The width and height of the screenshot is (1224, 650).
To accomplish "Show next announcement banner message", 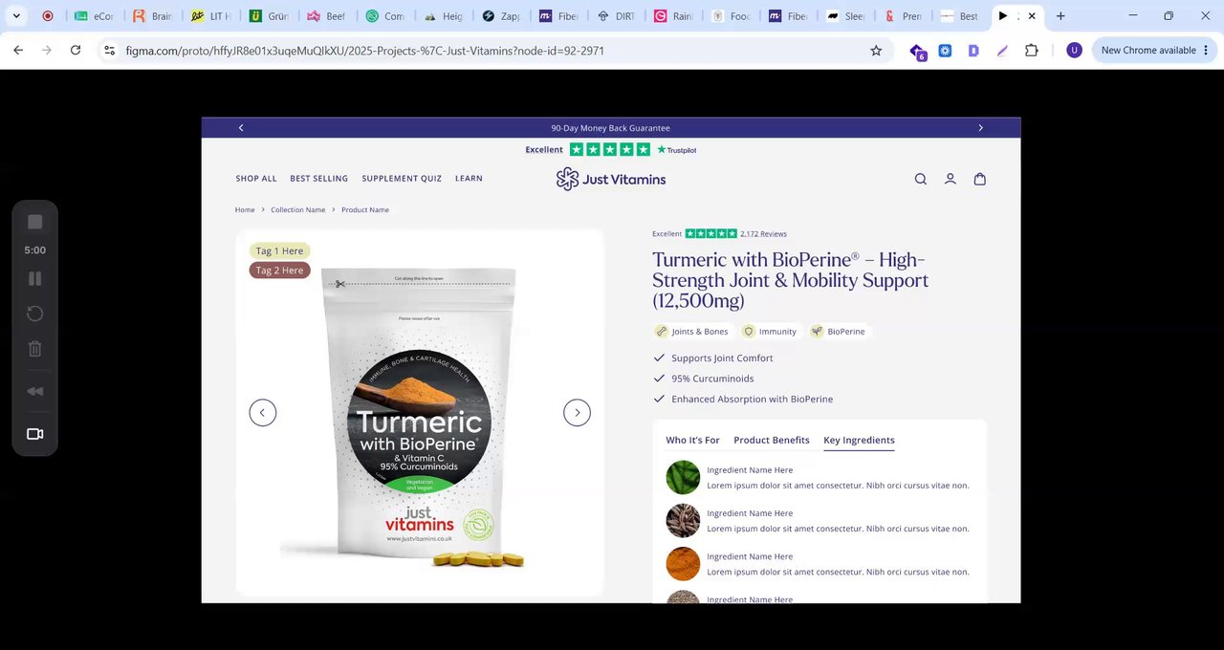I will [980, 128].
